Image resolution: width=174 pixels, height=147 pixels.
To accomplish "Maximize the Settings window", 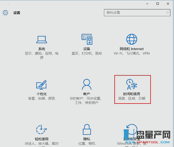I will click(157, 3).
